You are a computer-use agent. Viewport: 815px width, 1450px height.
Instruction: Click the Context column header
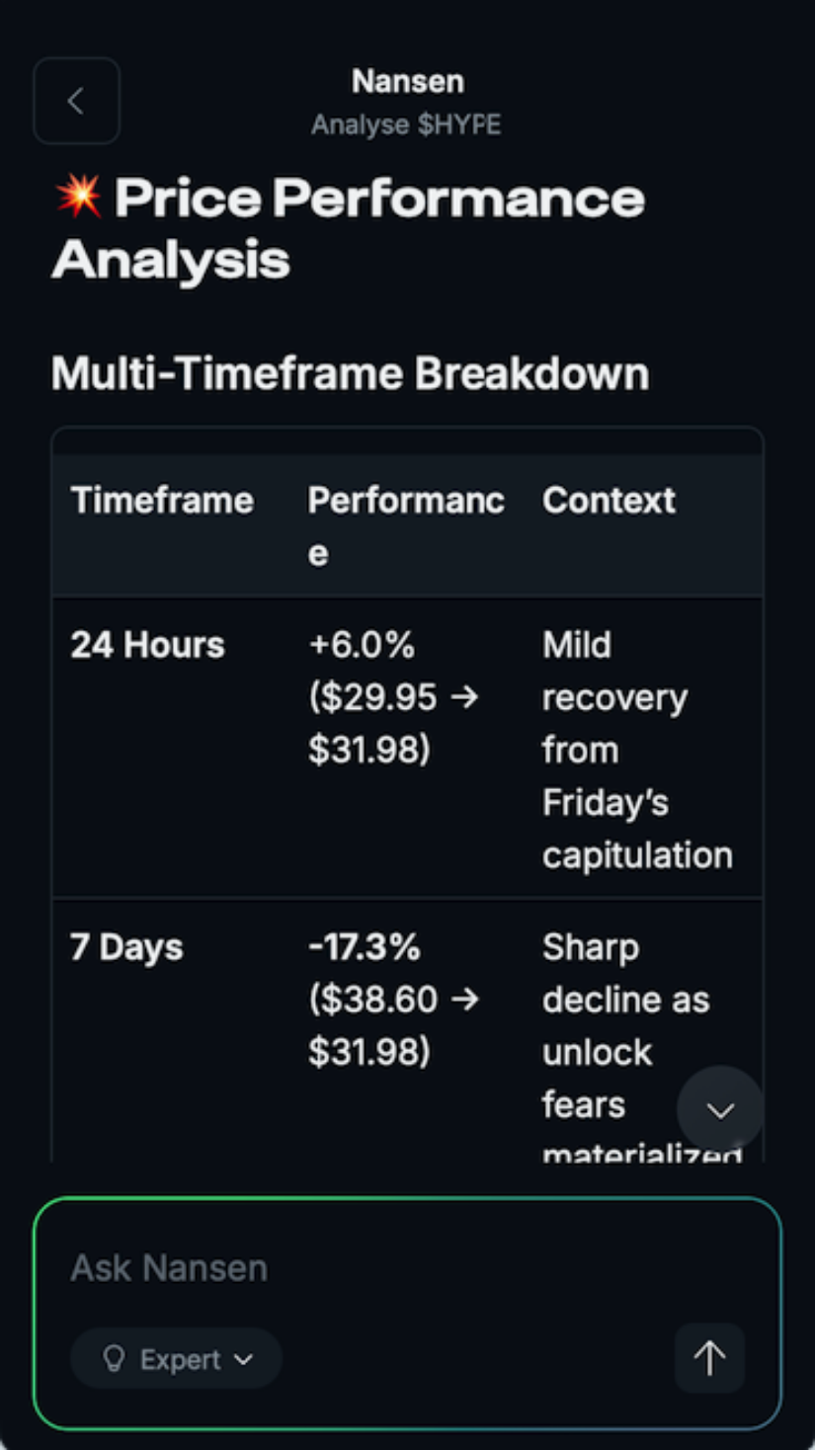[609, 501]
